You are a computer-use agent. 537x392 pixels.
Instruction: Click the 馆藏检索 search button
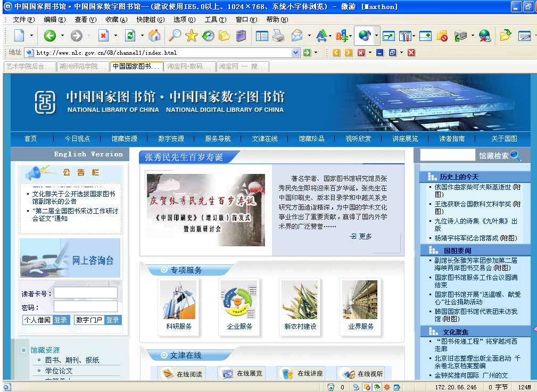[x=500, y=156]
